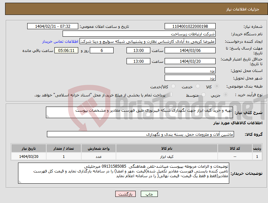Click the requester field علیرضا کریمی ده آبادی
This screenshot has height=203, width=268.
148,41
